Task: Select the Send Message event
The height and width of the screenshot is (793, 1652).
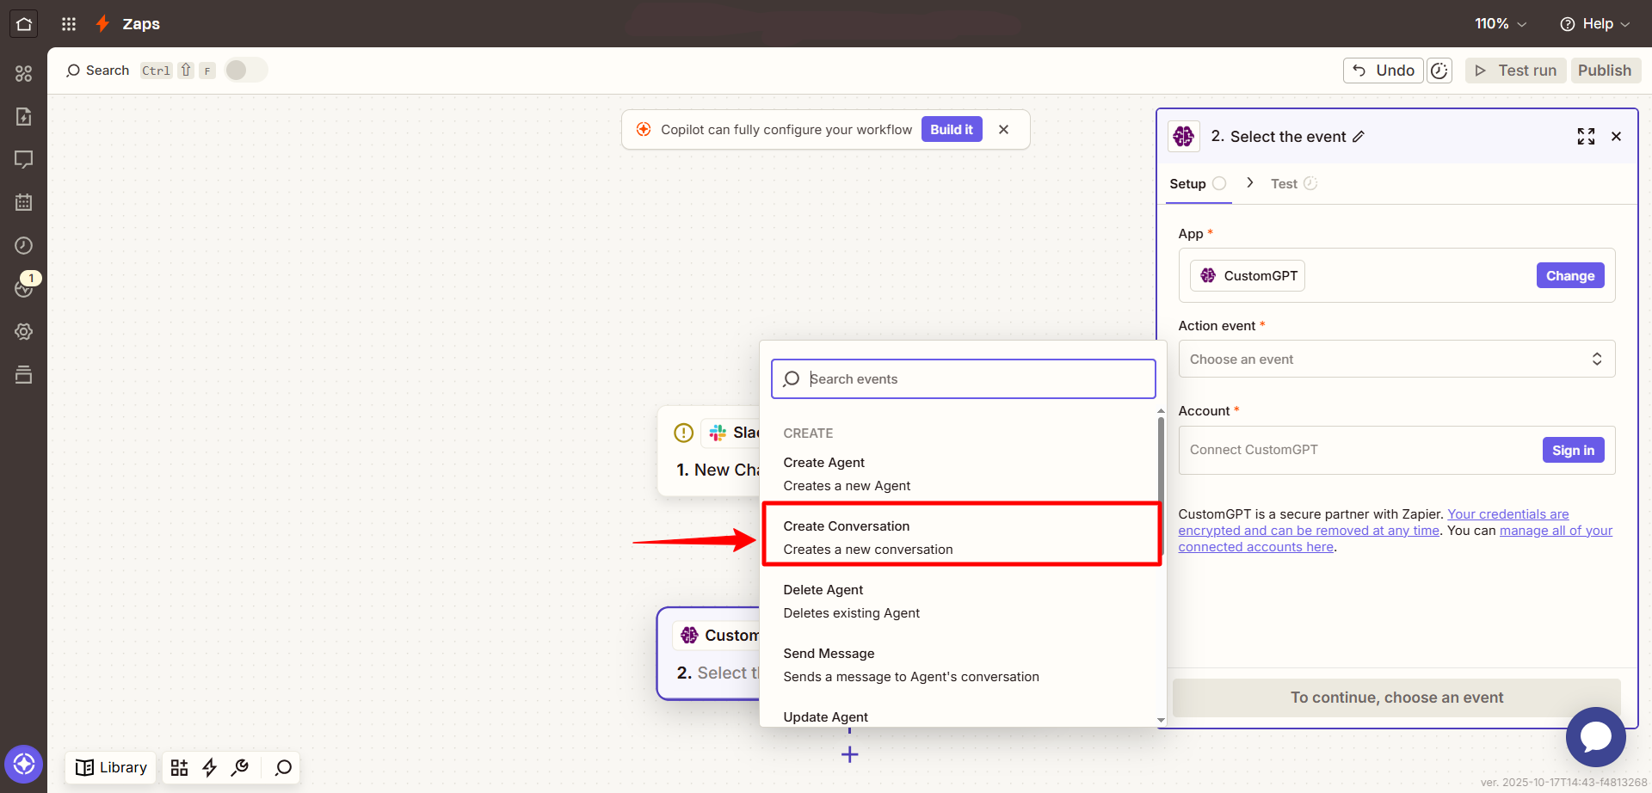Action: point(961,665)
